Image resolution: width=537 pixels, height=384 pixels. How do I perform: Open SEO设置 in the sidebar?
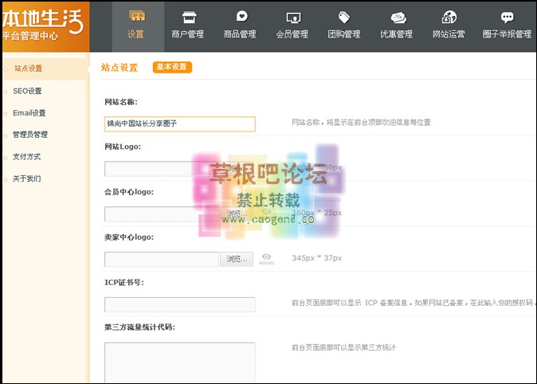coord(27,91)
